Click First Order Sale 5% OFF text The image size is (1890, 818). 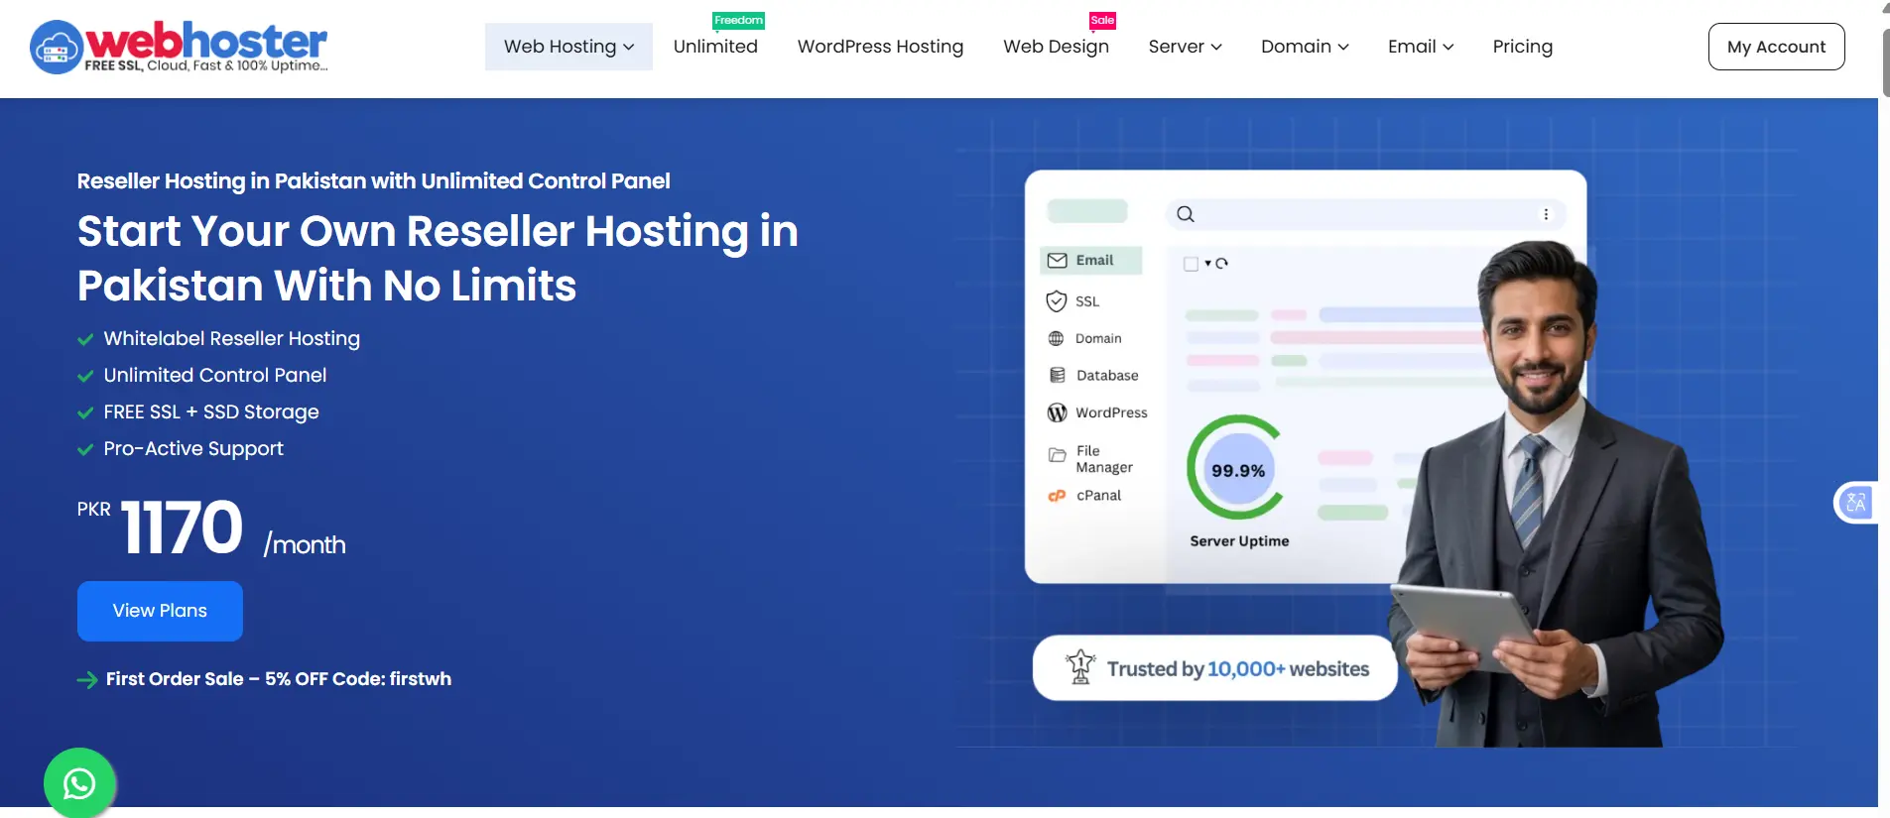279,679
